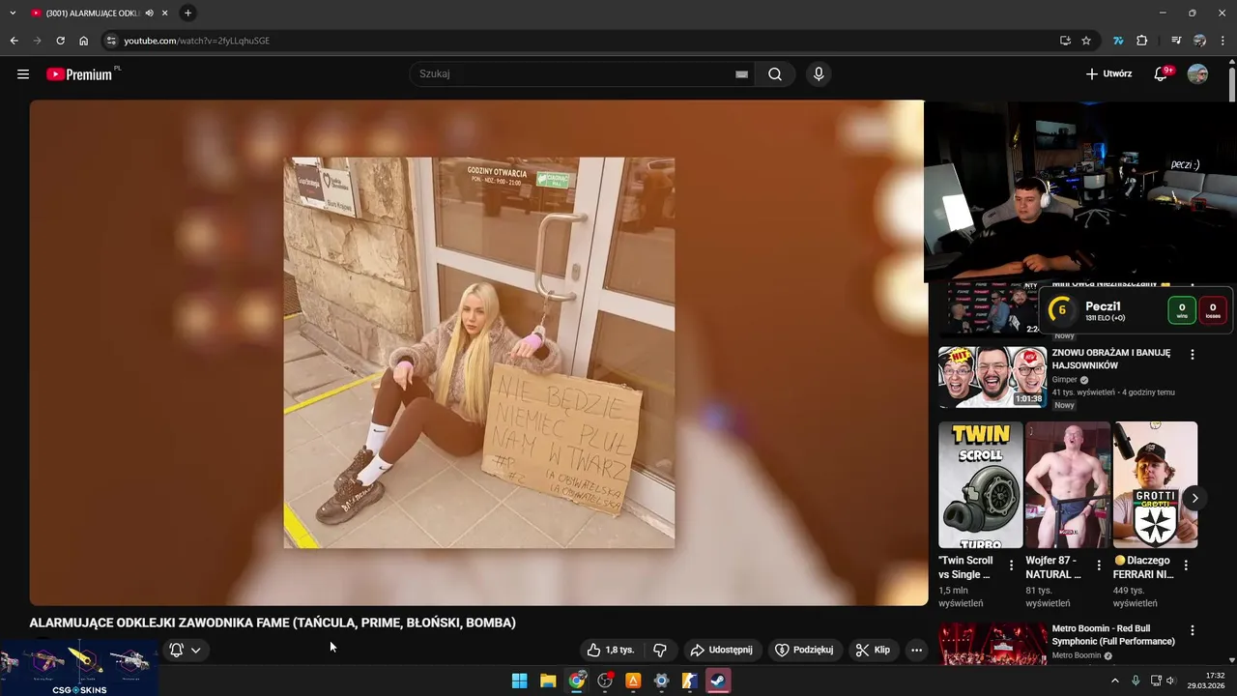Open Steam from the taskbar

718,681
